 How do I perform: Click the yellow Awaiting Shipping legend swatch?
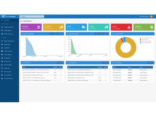(x=140, y=38)
